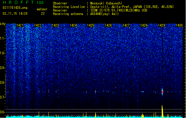Click the kHz axis unit label
Image resolution: width=186 pixels, height=118 pixels.
pyautogui.click(x=3, y=24)
